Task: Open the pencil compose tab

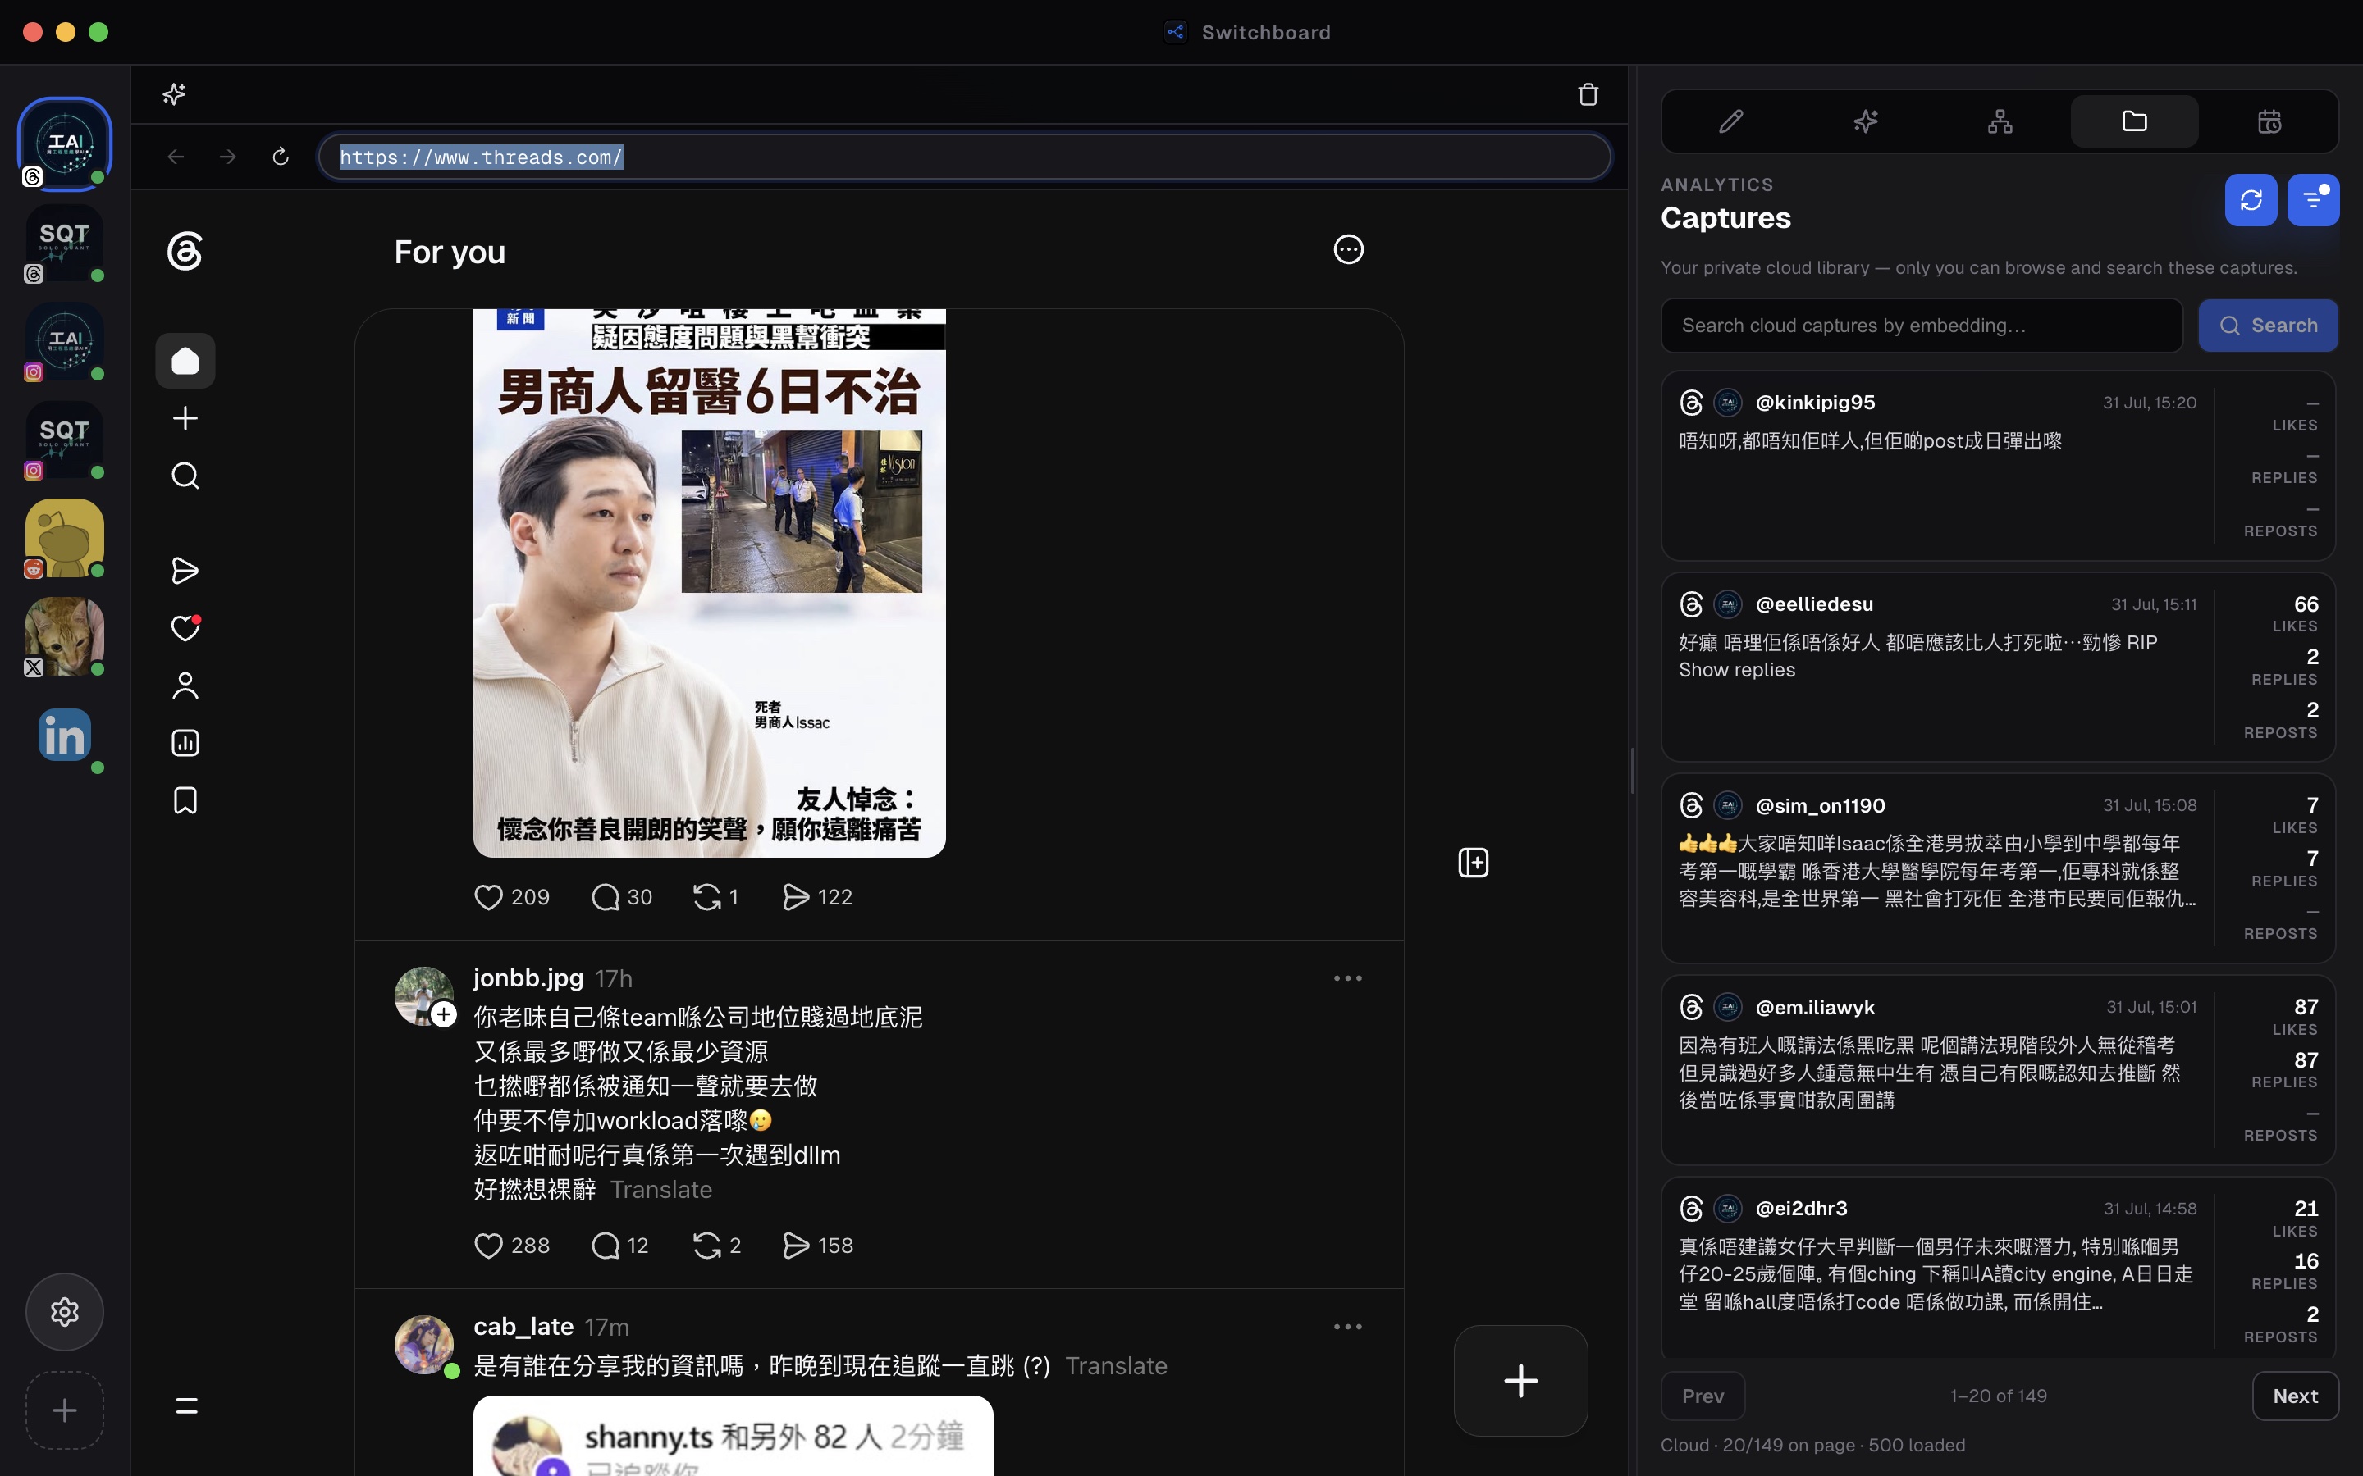Action: [1730, 121]
